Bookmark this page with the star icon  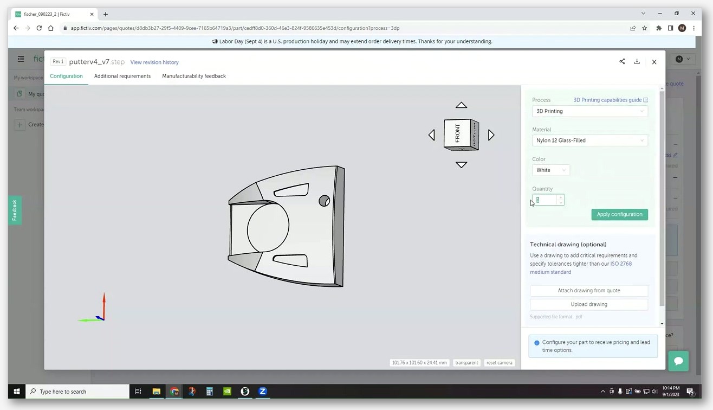tap(644, 28)
